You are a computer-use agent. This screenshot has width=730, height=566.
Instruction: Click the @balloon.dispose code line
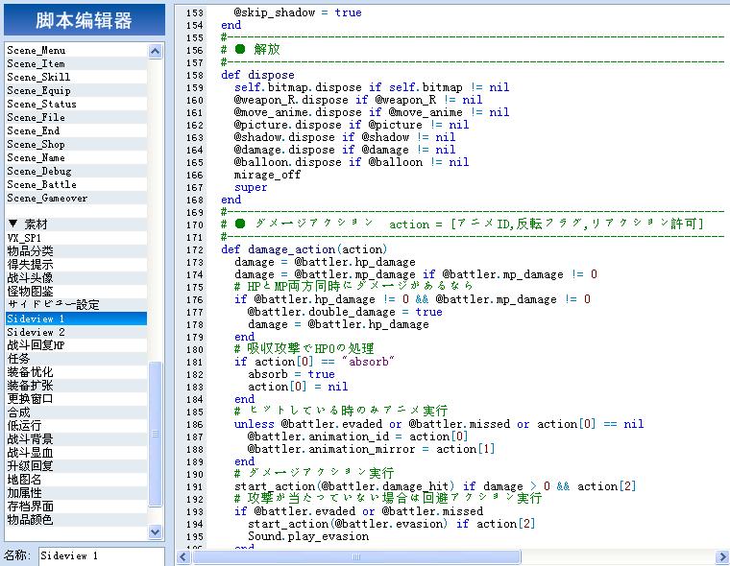point(352,162)
